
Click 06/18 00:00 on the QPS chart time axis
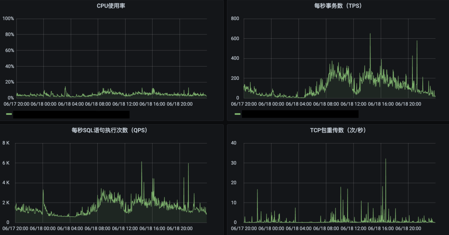(43, 228)
